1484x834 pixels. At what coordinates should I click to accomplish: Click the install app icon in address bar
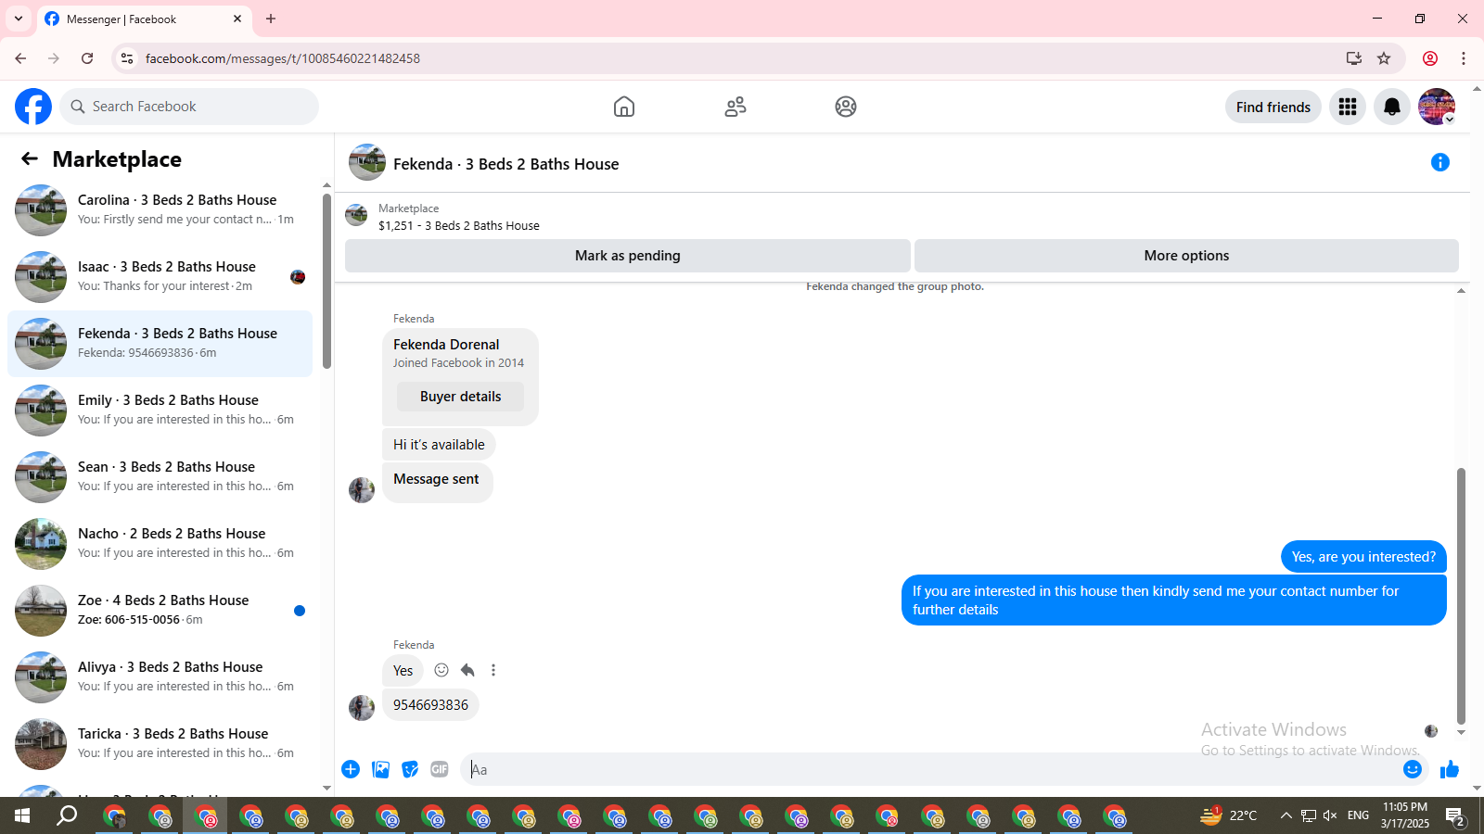[x=1354, y=58]
